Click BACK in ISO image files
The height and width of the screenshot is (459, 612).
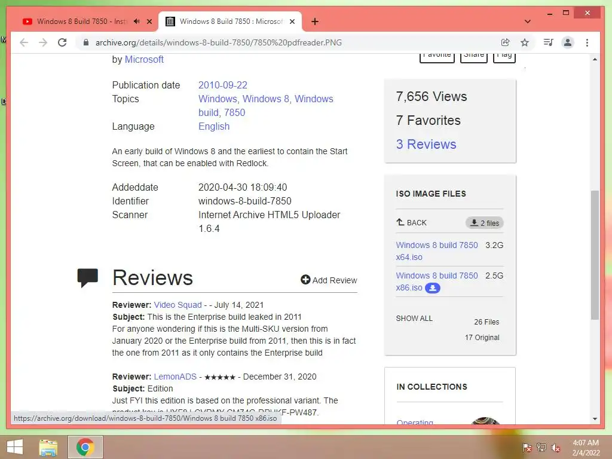tap(411, 222)
